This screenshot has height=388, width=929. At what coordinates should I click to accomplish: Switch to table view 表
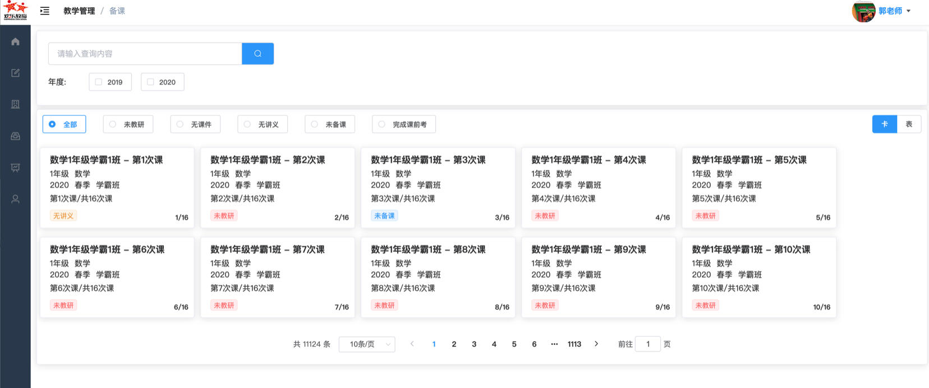tap(909, 124)
